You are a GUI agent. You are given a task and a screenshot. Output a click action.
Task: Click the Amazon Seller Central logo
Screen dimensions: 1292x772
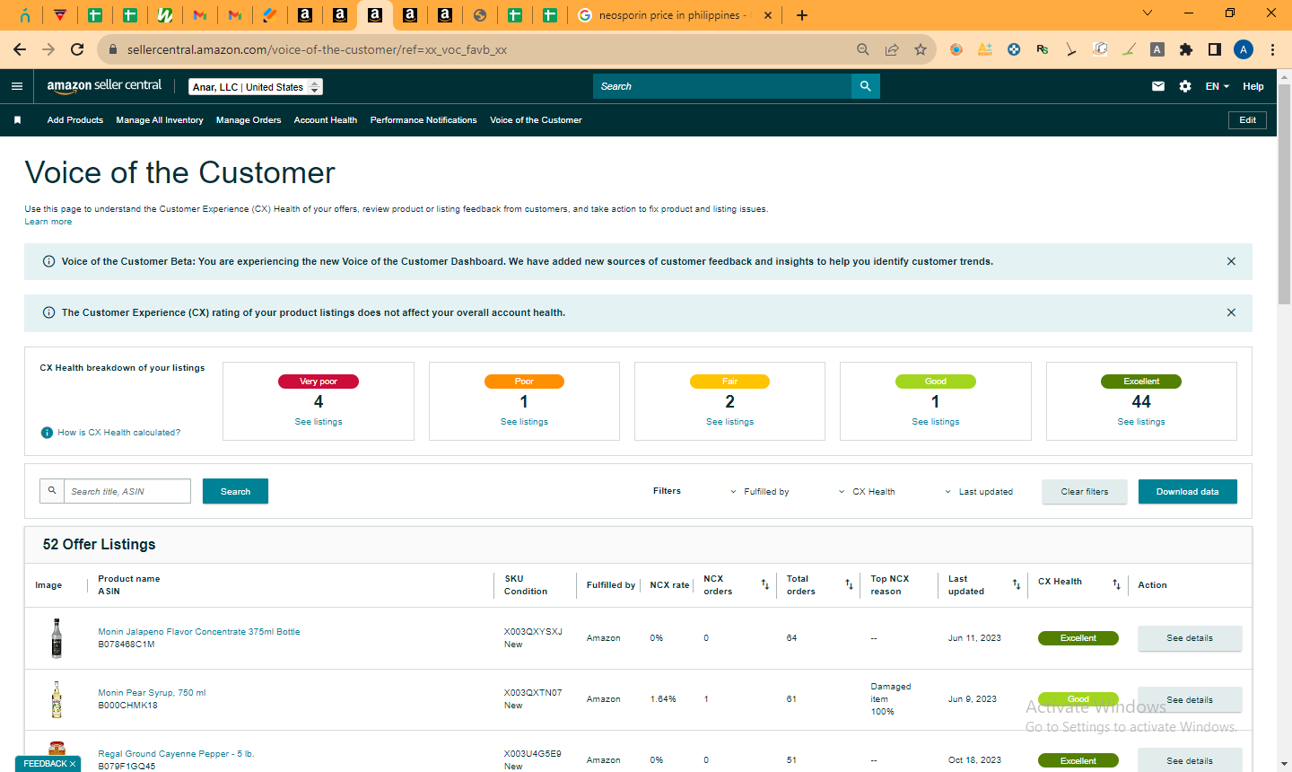[104, 86]
